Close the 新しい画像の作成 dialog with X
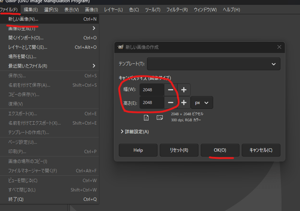Image resolution: width=300 pixels, height=211 pixels. (279, 47)
